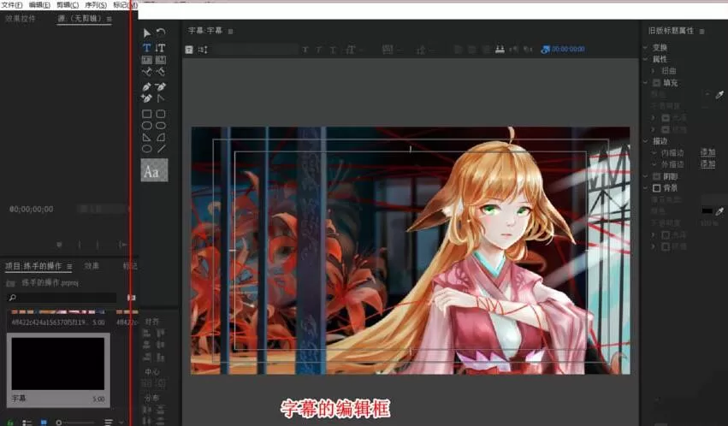Toggle the 填充 fill checkbox

656,83
